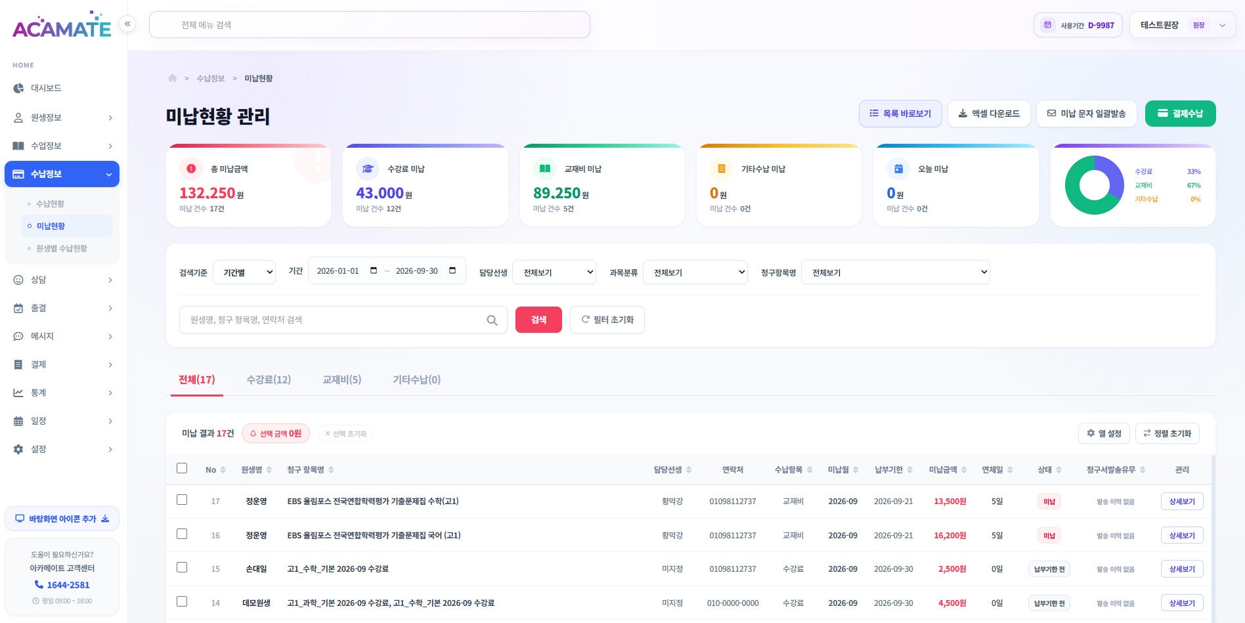
Task: Click the red alert icon on 총 미납금액 card
Action: tap(191, 169)
